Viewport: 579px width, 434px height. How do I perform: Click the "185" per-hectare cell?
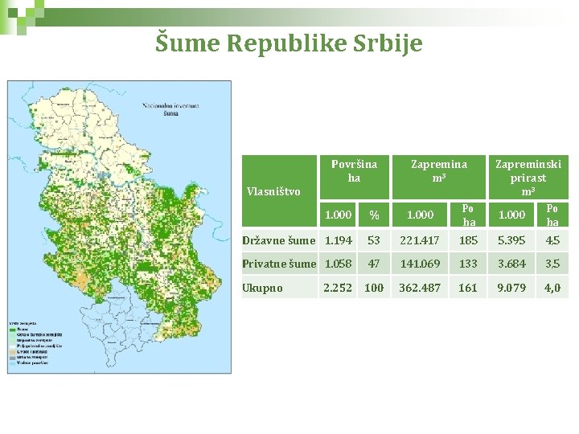(x=468, y=240)
